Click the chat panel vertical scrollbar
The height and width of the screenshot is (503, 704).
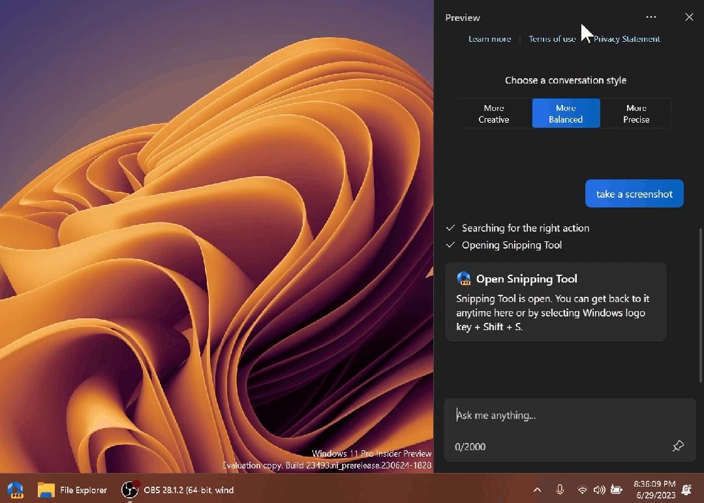701,294
